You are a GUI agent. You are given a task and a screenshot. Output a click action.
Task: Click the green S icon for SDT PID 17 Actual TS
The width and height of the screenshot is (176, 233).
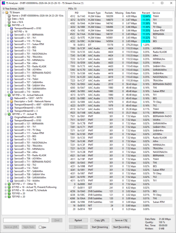click(x=9, y=114)
